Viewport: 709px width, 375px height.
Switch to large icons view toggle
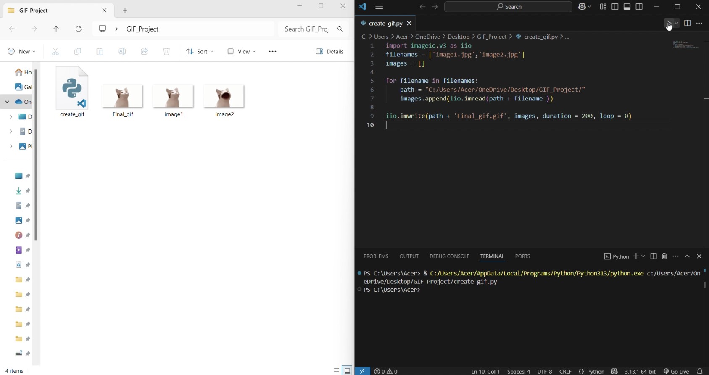tap(347, 371)
